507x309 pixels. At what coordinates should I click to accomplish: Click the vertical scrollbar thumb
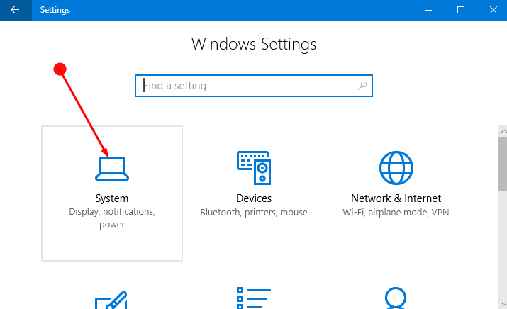click(x=503, y=164)
